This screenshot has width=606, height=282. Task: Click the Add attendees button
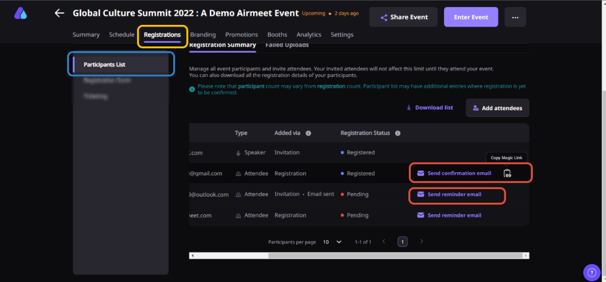point(497,108)
